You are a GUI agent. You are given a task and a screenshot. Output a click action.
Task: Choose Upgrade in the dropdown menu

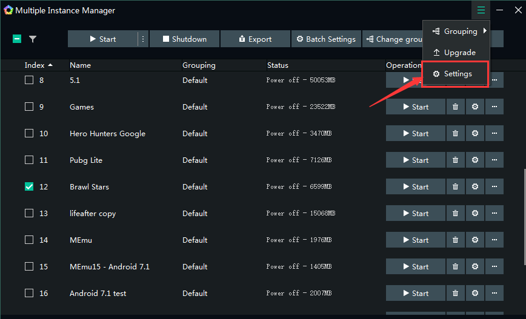[x=456, y=53]
